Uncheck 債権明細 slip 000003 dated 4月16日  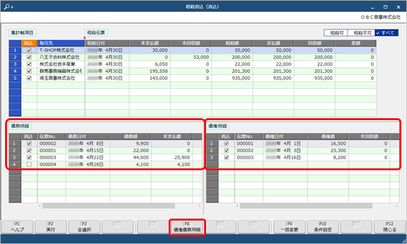click(226, 158)
